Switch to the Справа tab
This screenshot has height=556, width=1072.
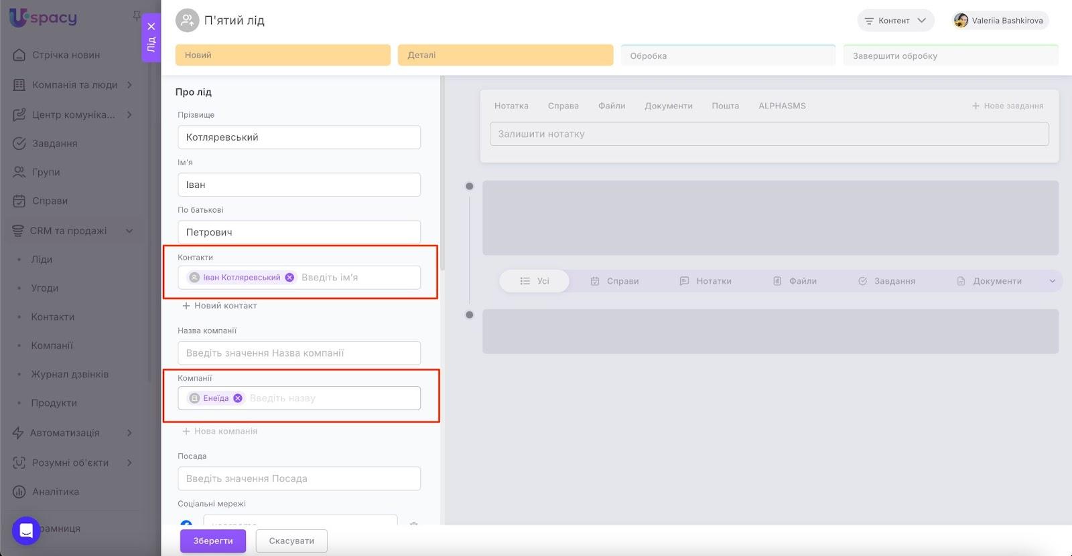click(x=563, y=106)
